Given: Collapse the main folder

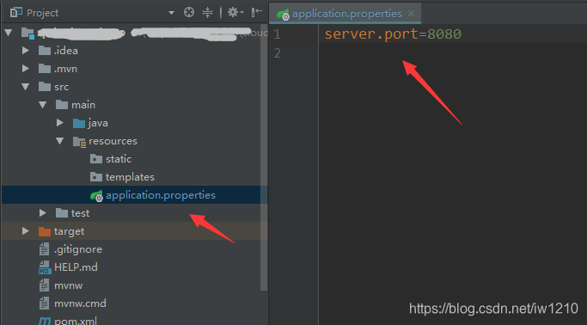Looking at the screenshot, I should (x=43, y=105).
